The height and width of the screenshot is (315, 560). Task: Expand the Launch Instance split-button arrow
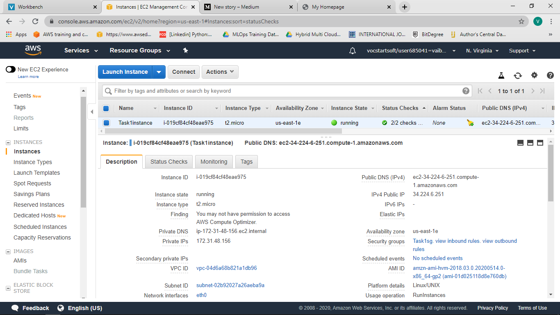[x=159, y=72]
